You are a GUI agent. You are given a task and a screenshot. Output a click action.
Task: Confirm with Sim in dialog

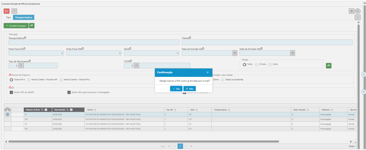176,89
